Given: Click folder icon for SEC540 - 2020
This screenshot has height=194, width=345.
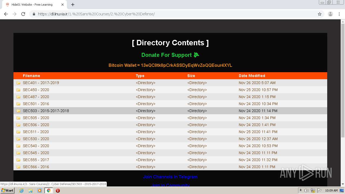Looking at the screenshot, I should click(x=18, y=146).
